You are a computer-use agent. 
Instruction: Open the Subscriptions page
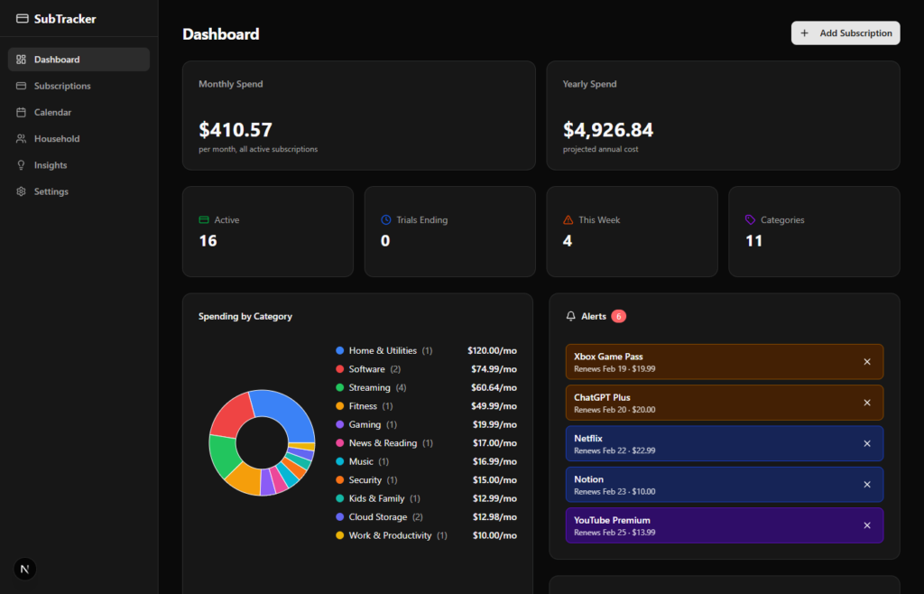(63, 85)
